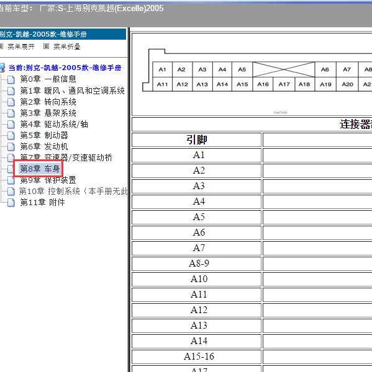Click table cell A7 in pin column
The width and height of the screenshot is (372, 372).
tap(197, 249)
